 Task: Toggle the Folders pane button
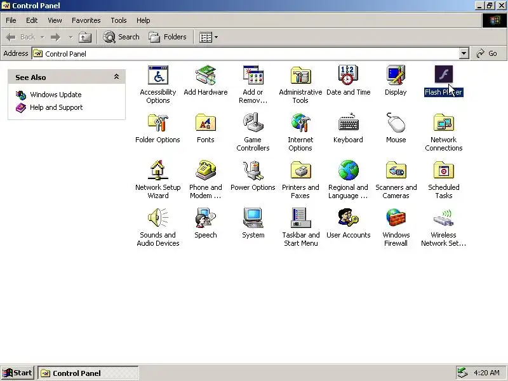pyautogui.click(x=168, y=37)
